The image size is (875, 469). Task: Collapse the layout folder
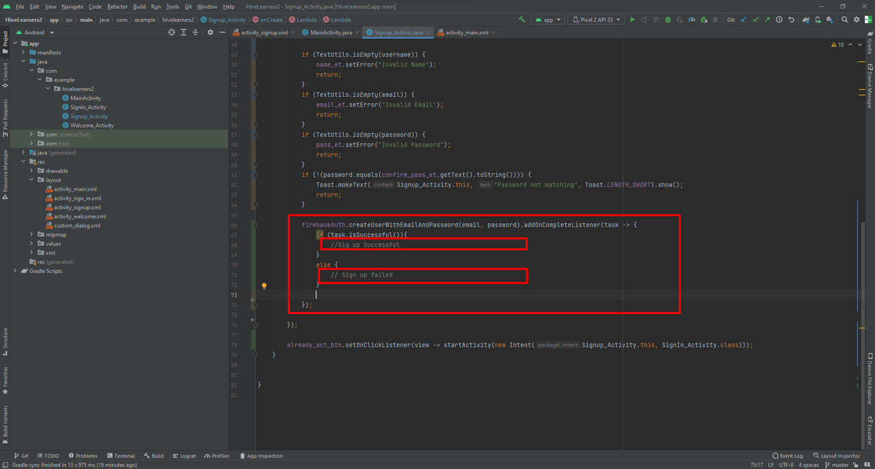pos(32,180)
